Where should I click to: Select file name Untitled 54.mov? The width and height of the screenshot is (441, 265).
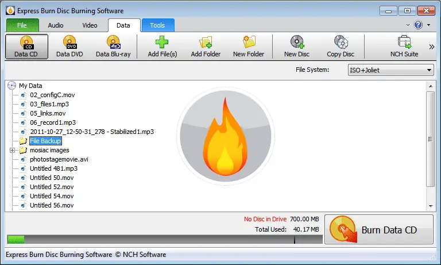click(52, 196)
